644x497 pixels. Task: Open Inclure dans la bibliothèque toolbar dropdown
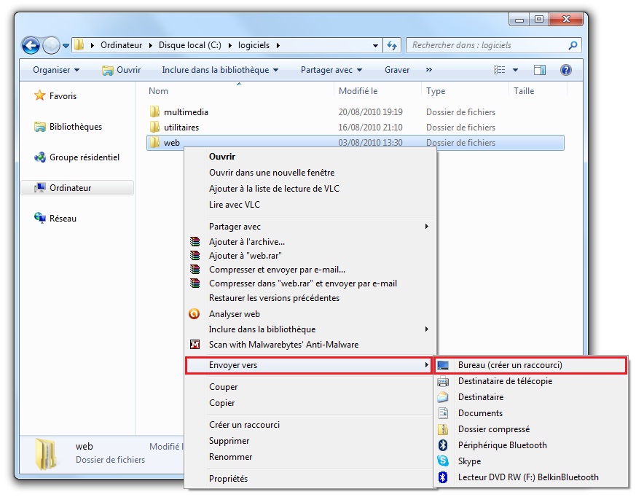(220, 70)
